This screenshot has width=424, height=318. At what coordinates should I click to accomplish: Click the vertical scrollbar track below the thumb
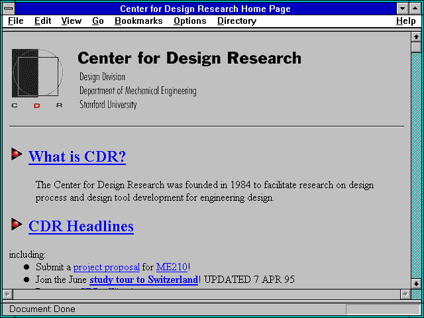(416, 166)
